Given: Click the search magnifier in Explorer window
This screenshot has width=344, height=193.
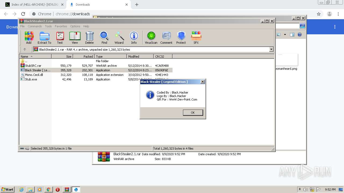Looking at the screenshot, I should pos(302,26).
